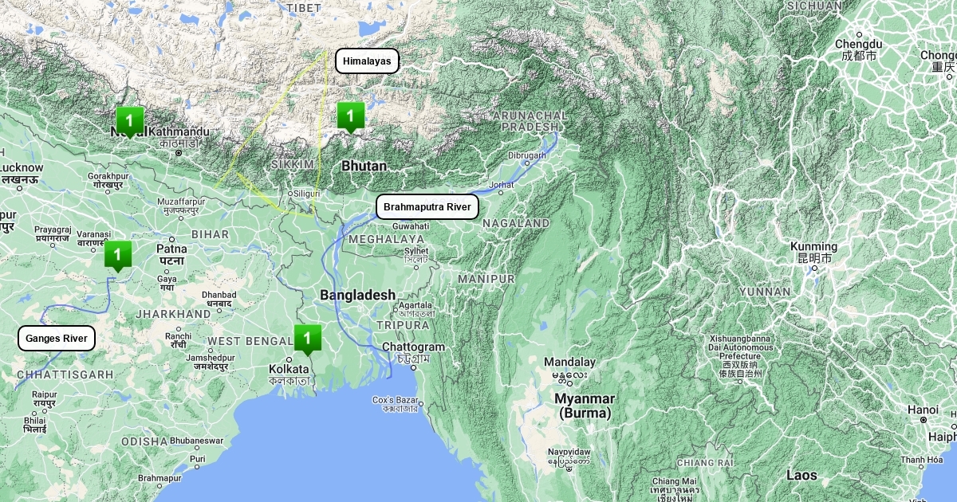Click the Kunming city marker

coord(813,267)
